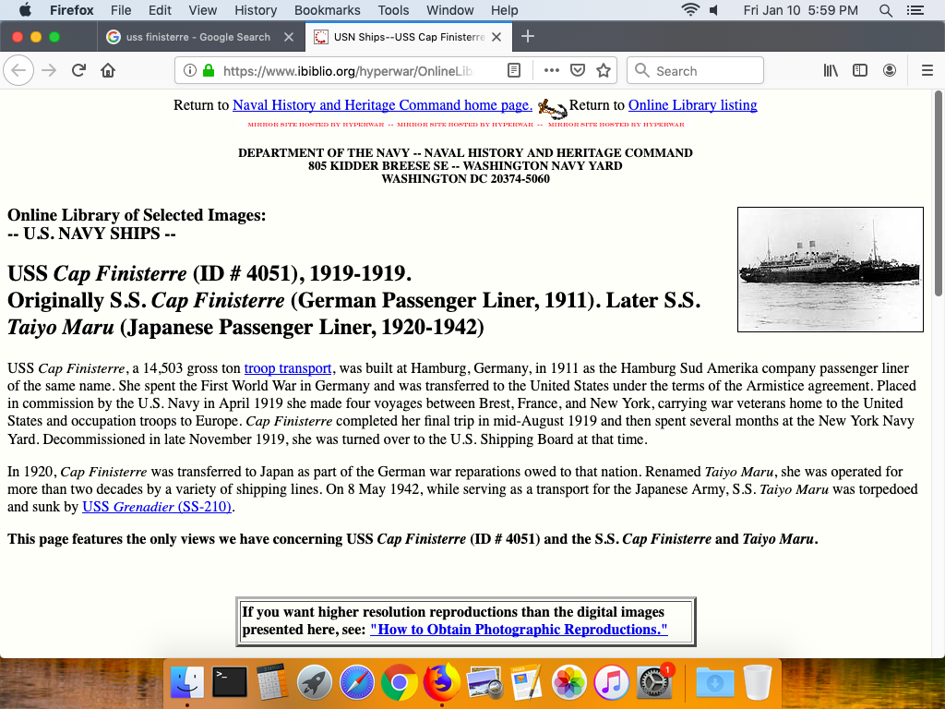Viewport: 945px width, 709px height.
Task: Open the Bookmarks menu
Action: pos(327,10)
